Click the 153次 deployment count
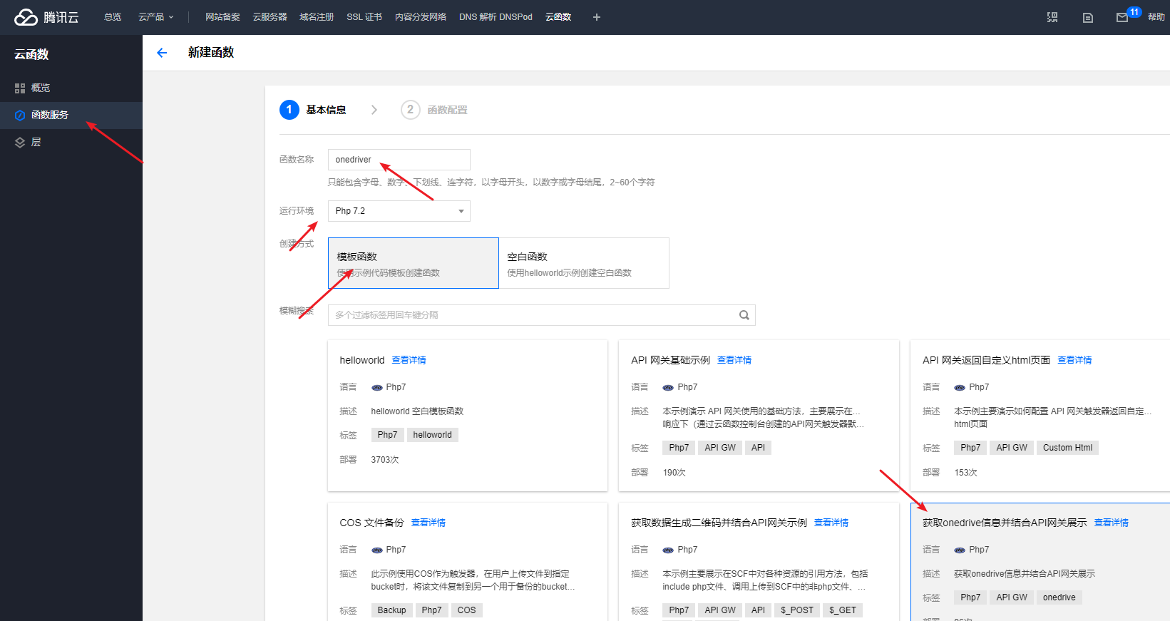 [x=965, y=473]
